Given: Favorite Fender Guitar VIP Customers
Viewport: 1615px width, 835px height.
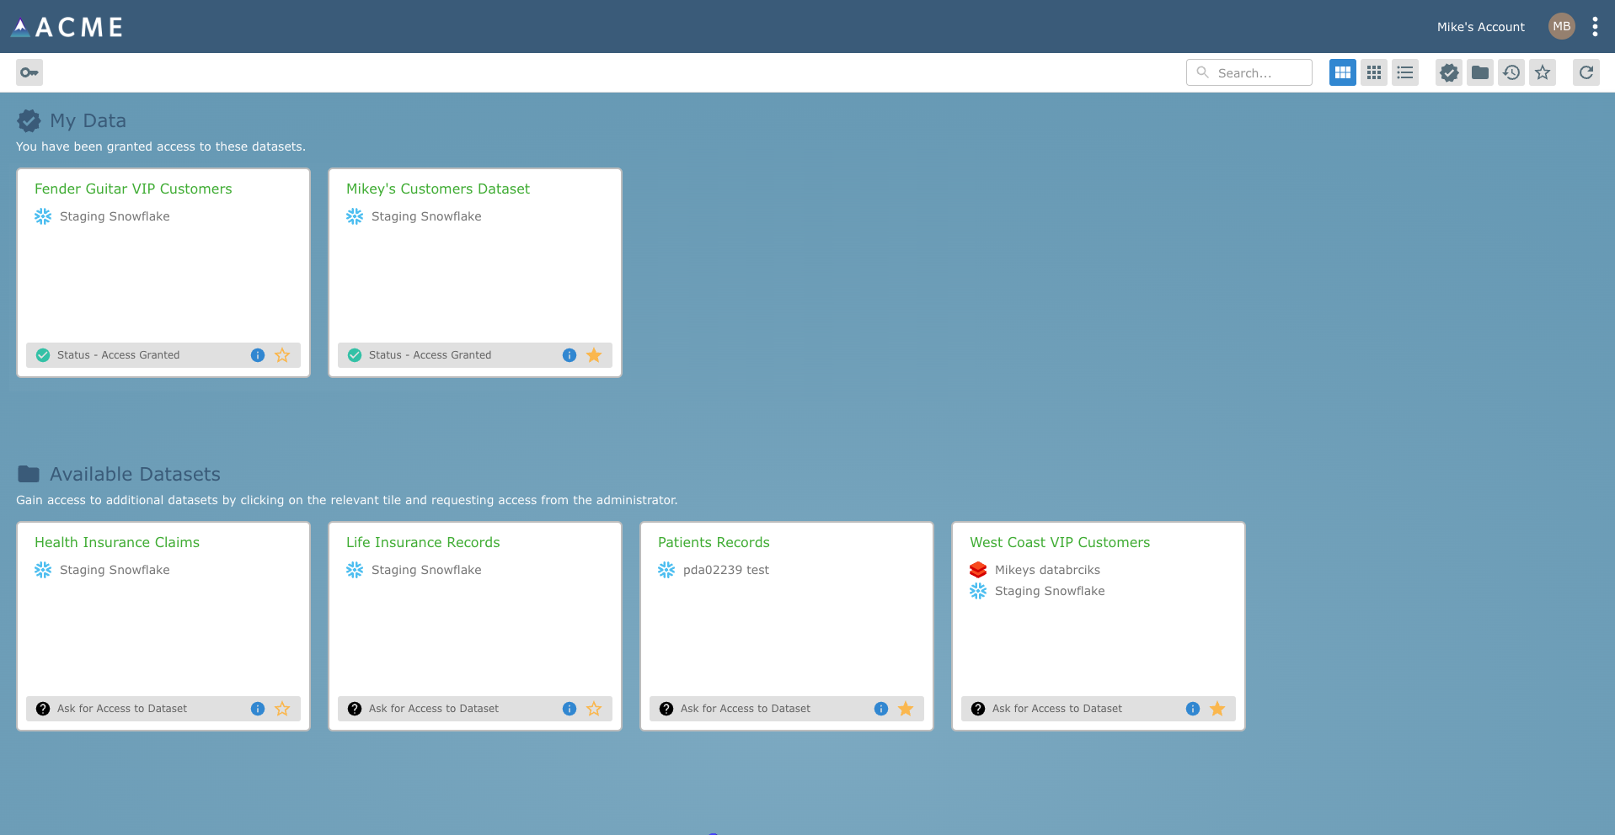Looking at the screenshot, I should pos(282,355).
